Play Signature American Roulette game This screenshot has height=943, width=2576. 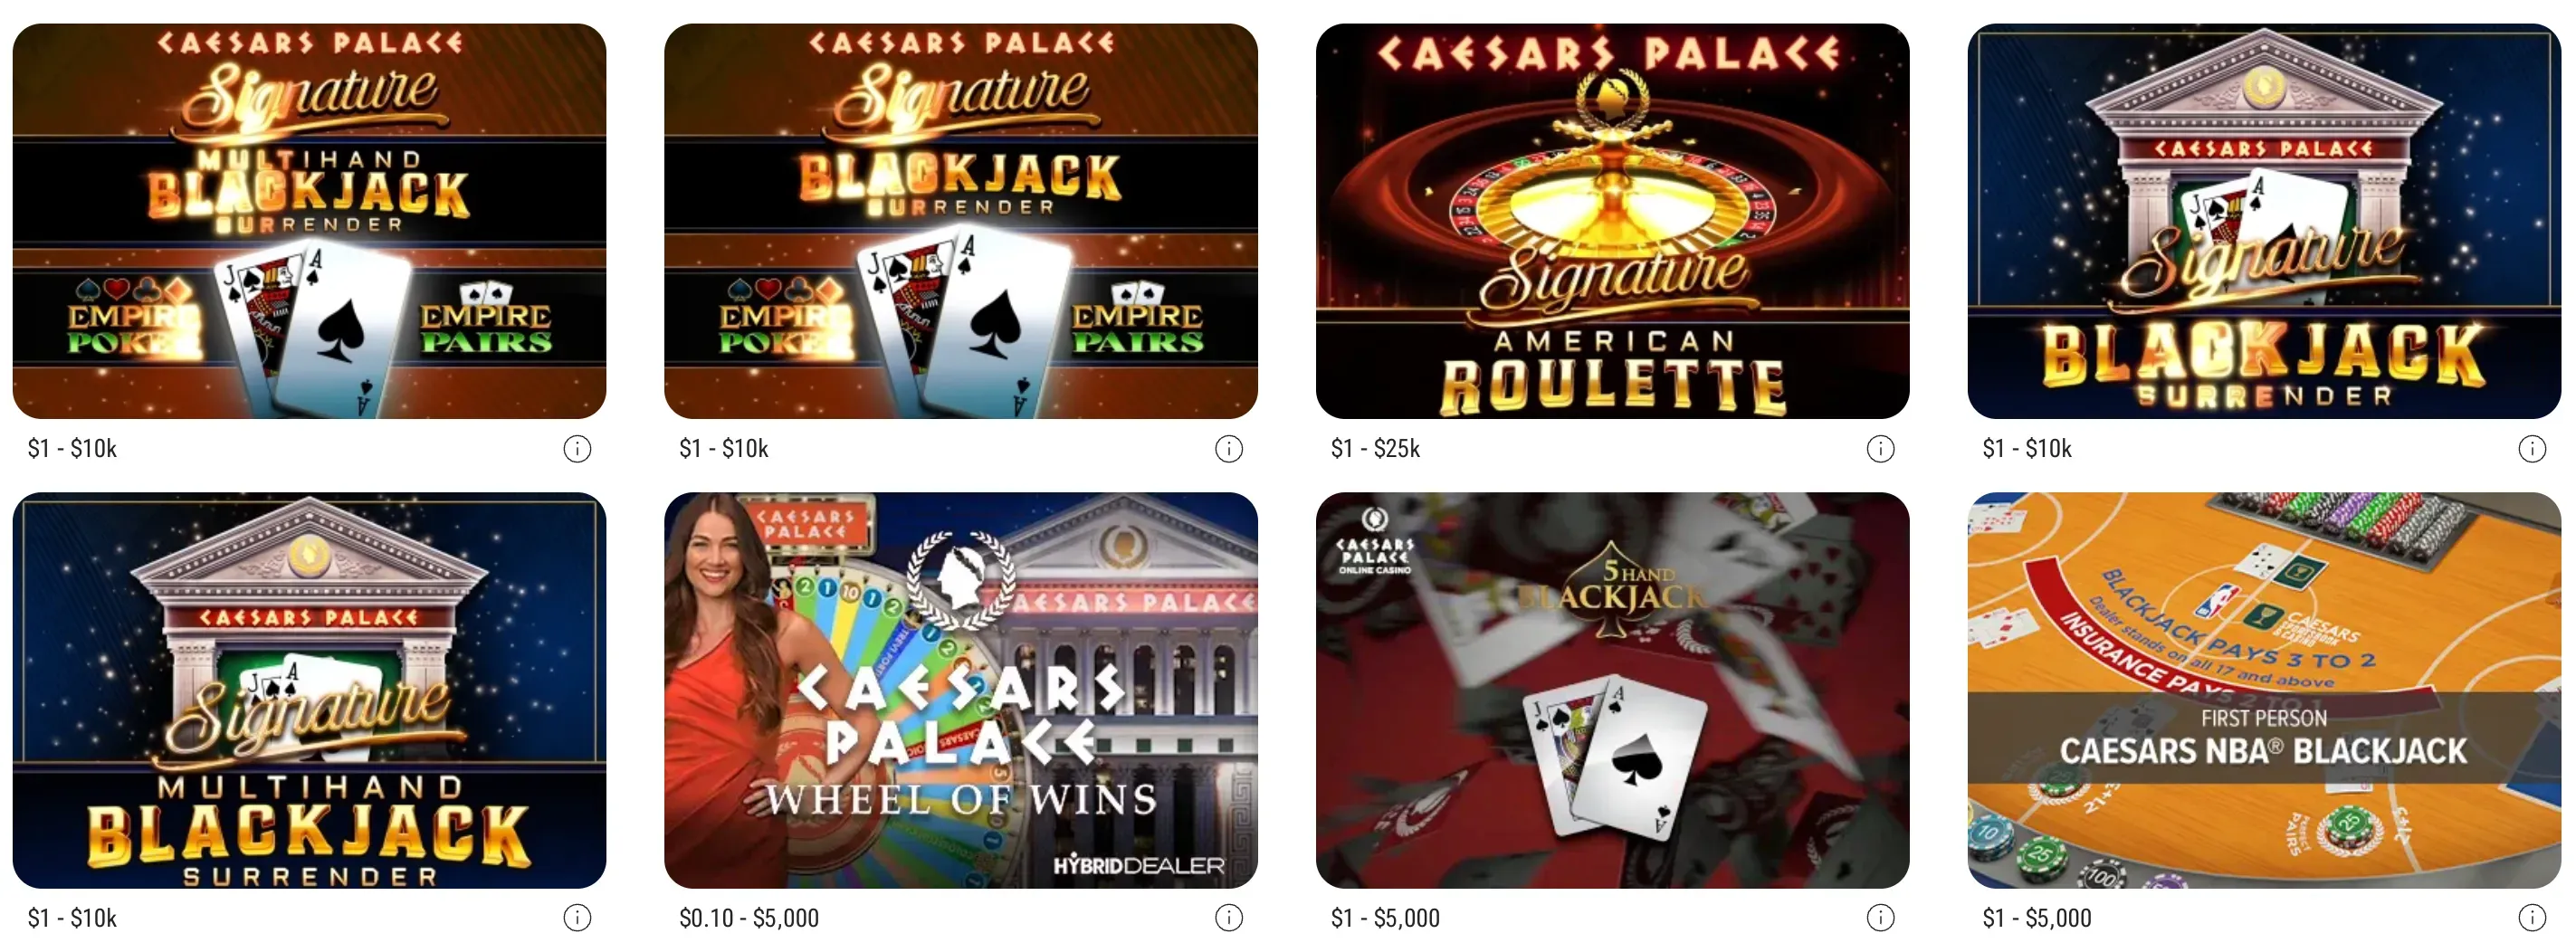tap(1612, 221)
